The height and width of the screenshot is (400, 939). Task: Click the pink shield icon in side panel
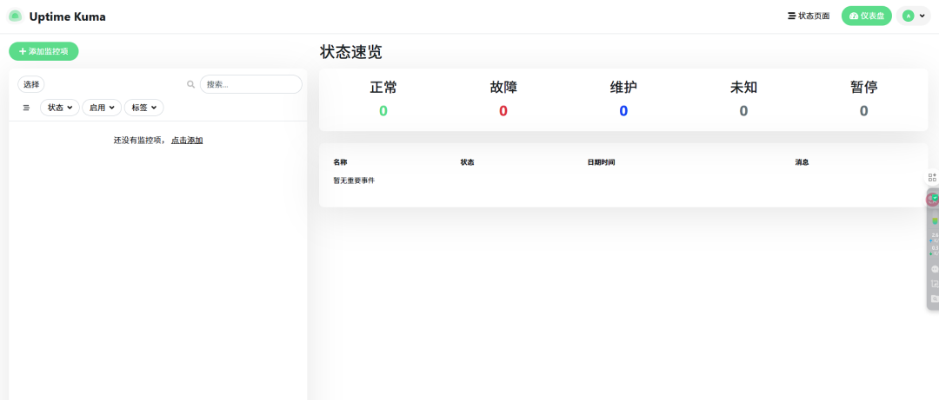(x=932, y=199)
